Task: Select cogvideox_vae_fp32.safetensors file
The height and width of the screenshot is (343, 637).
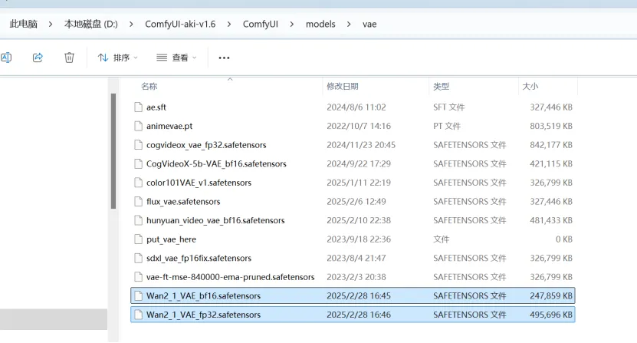Action: coord(353,145)
